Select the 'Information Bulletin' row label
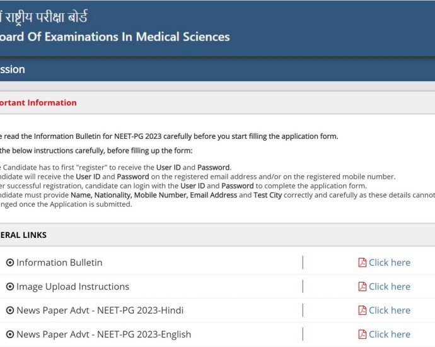This screenshot has width=435, height=347. coord(59,262)
